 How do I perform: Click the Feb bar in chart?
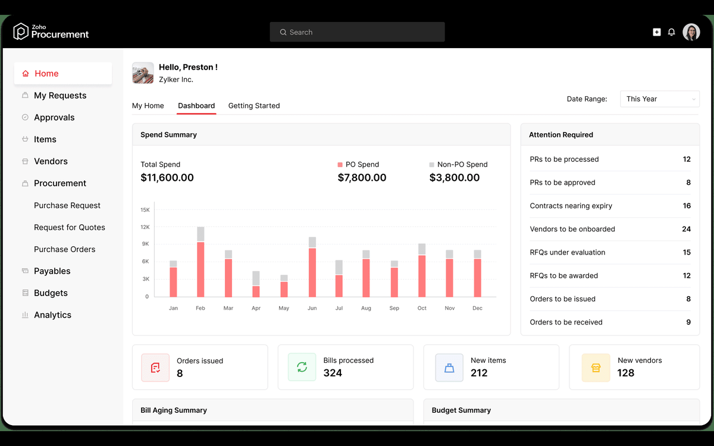(x=201, y=262)
